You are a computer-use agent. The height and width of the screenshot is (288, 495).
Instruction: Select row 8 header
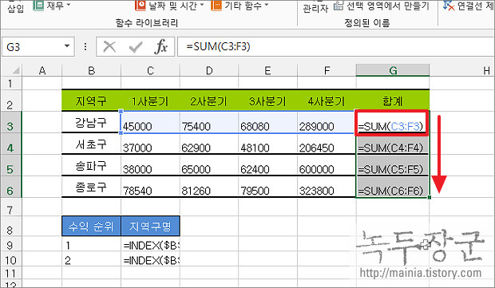click(x=10, y=227)
